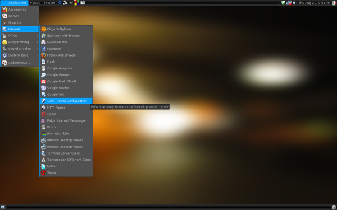
Task: Expand the Sound & Video submenu
Action: click(20, 49)
